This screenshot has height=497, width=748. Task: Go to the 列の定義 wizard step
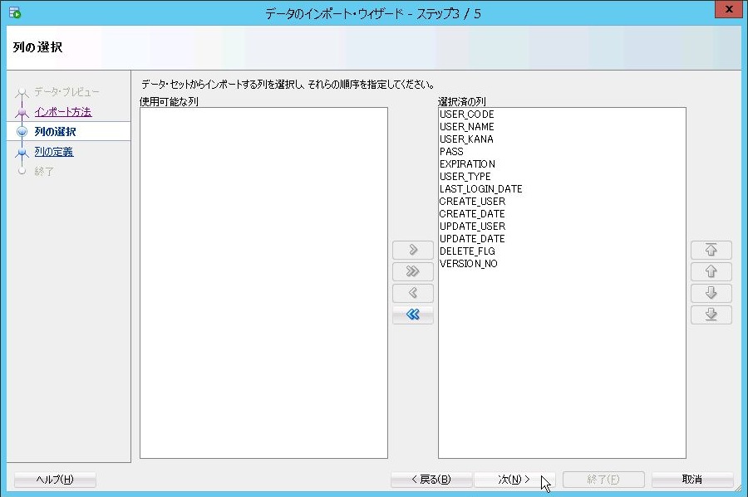54,152
